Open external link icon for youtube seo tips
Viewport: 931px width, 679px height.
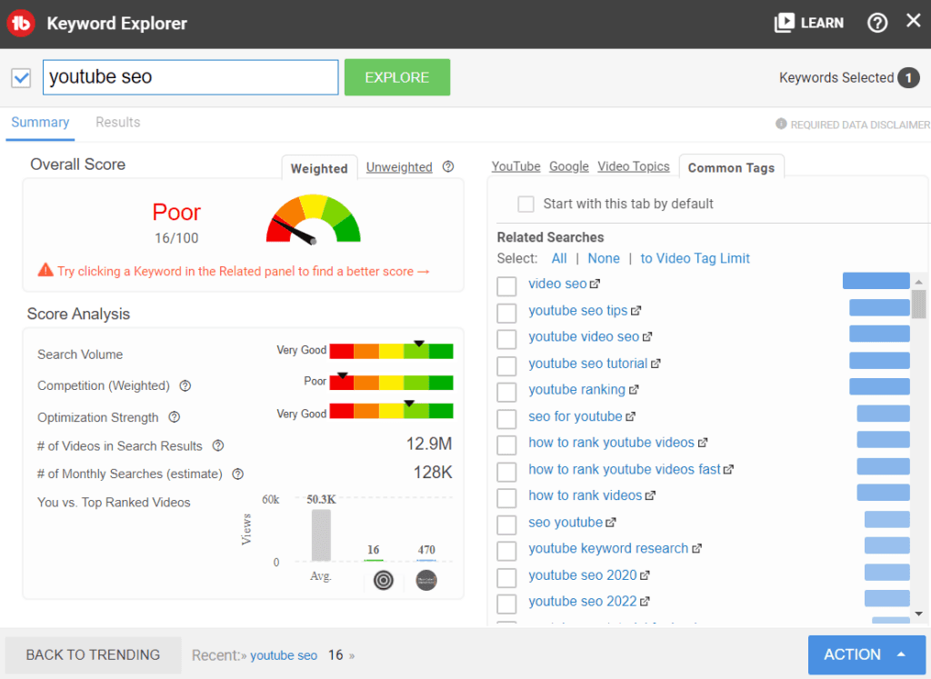[x=636, y=311]
